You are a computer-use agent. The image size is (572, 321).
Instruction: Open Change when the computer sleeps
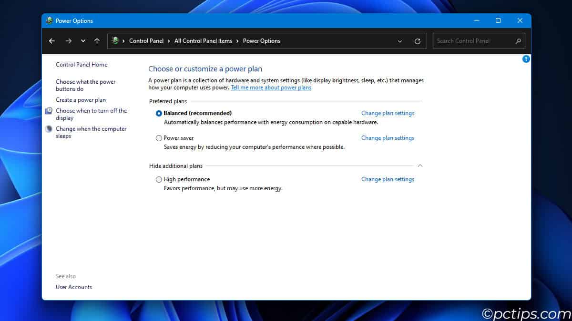[91, 132]
